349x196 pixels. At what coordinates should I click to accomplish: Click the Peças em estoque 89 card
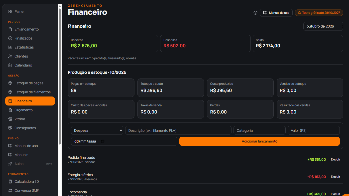click(x=101, y=88)
